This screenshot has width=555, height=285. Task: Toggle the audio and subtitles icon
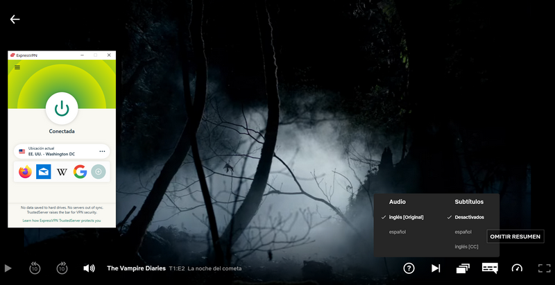pos(490,268)
